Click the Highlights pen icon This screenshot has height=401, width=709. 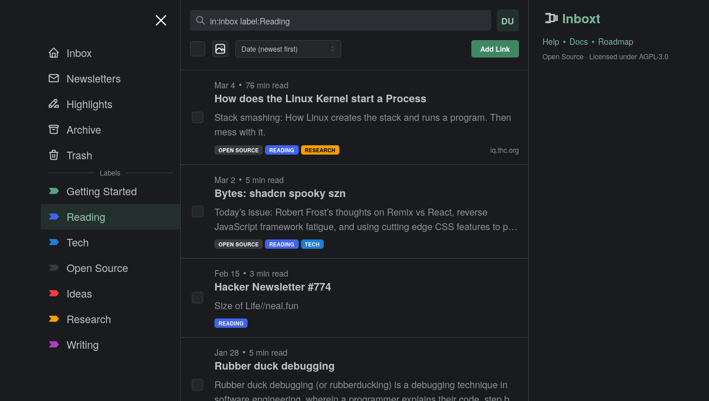pyautogui.click(x=54, y=104)
